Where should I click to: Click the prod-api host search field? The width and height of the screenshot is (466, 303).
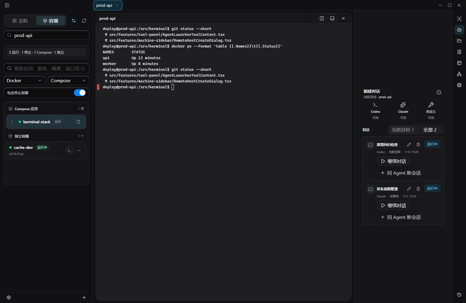[x=46, y=35]
